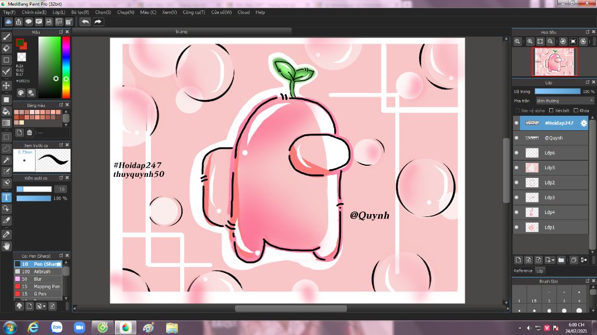Viewport: 597px width, 335px height.
Task: Click the delete palette color trash icon
Action: point(29,133)
